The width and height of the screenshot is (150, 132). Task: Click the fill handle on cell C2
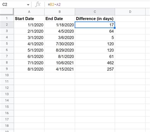[x=115, y=28]
